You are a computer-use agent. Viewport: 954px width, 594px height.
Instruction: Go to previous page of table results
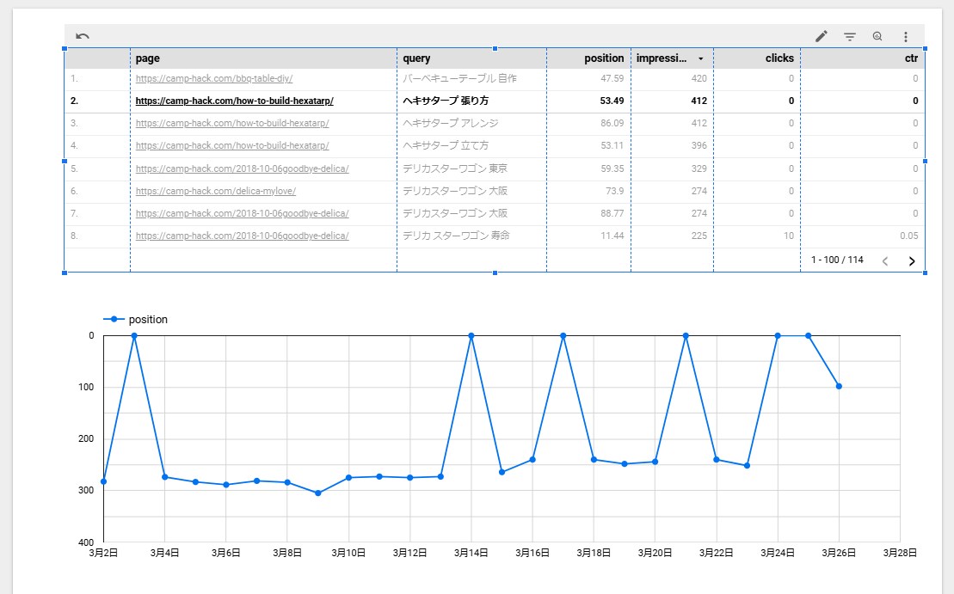(885, 260)
